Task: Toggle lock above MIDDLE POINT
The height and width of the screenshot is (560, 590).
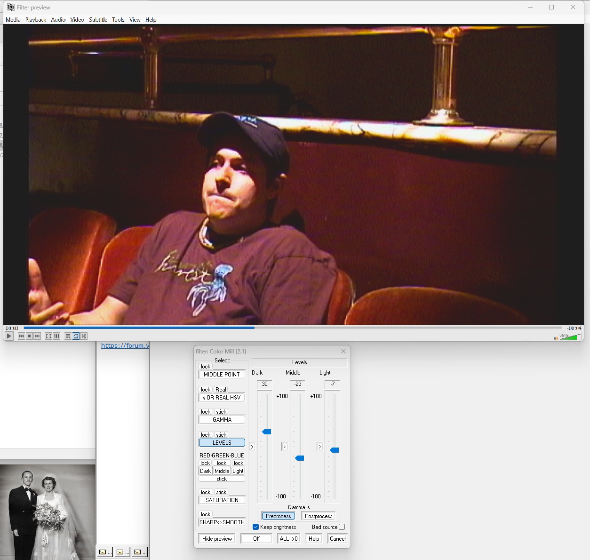Action: click(x=206, y=367)
